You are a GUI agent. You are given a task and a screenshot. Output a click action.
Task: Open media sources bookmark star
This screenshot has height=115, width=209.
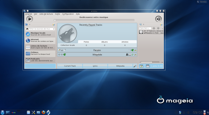click(x=54, y=24)
